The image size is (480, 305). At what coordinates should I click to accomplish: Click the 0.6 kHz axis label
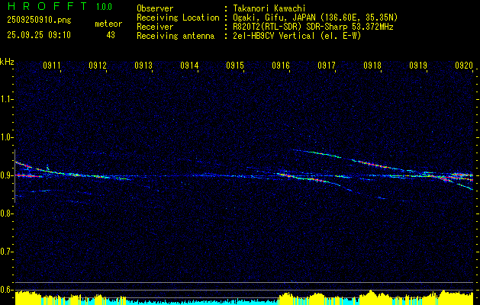click(x=7, y=290)
